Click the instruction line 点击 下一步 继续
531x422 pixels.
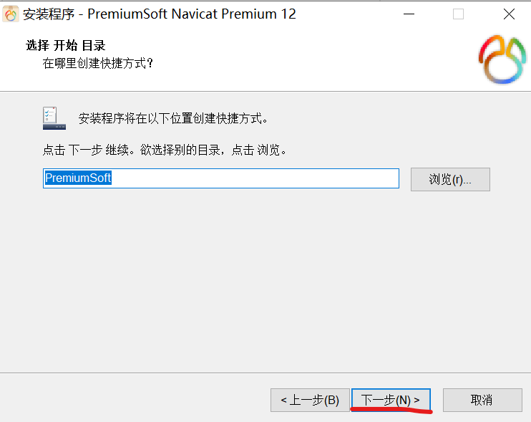[86, 150]
